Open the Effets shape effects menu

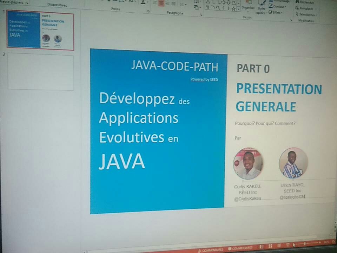pyautogui.click(x=275, y=13)
